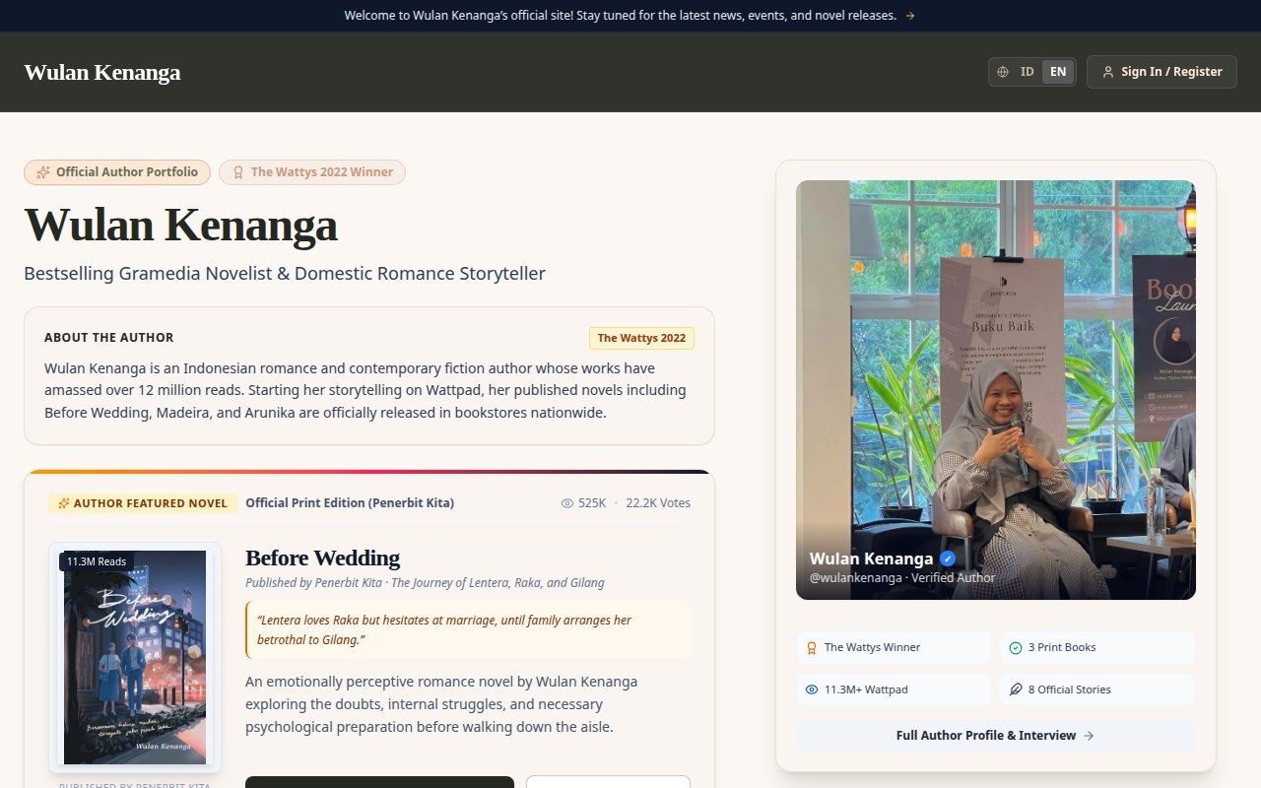Click the "11.3M Reads" badge on cover
The width and height of the screenshot is (1261, 788).
(97, 561)
